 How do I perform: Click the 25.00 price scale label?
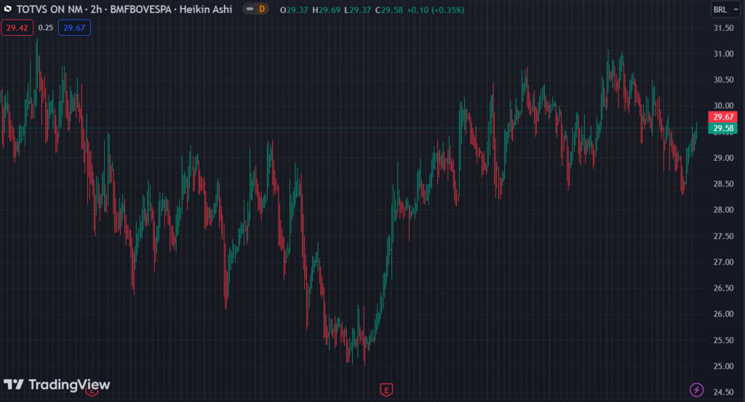click(x=724, y=366)
